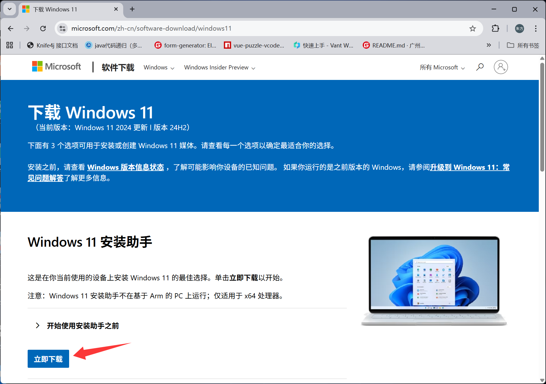The height and width of the screenshot is (384, 546).
Task: Open the vue-puzzle-vcode bookmark
Action: coord(254,45)
